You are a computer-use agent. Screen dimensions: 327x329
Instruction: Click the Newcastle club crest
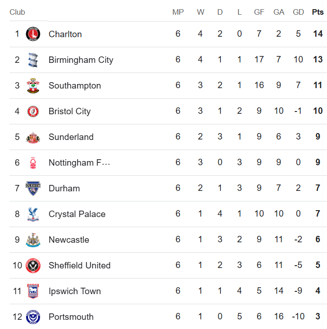click(33, 240)
